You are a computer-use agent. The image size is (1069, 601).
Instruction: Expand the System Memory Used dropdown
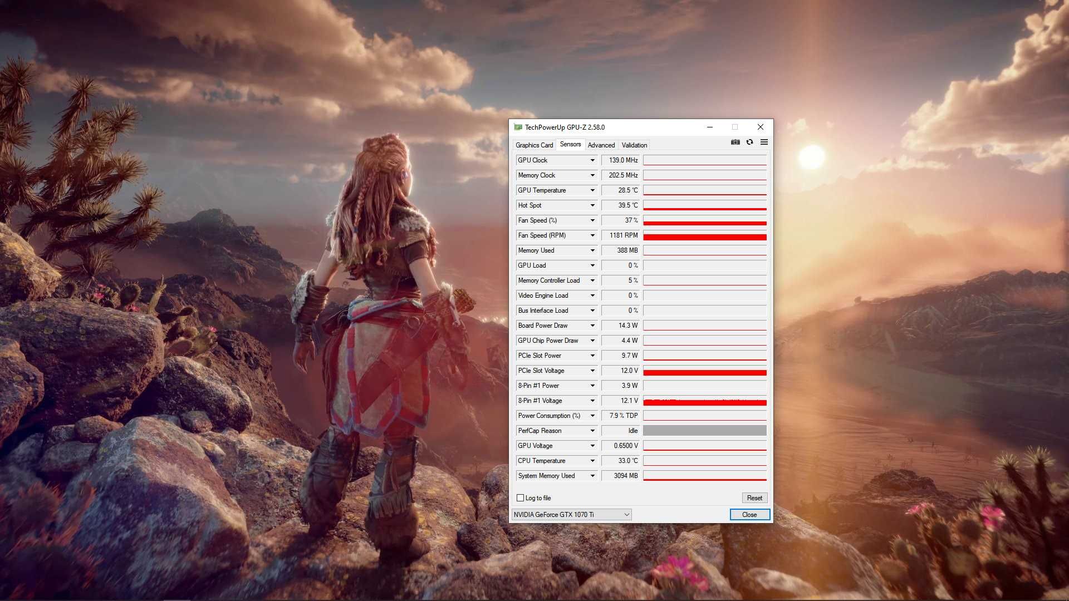tap(592, 476)
